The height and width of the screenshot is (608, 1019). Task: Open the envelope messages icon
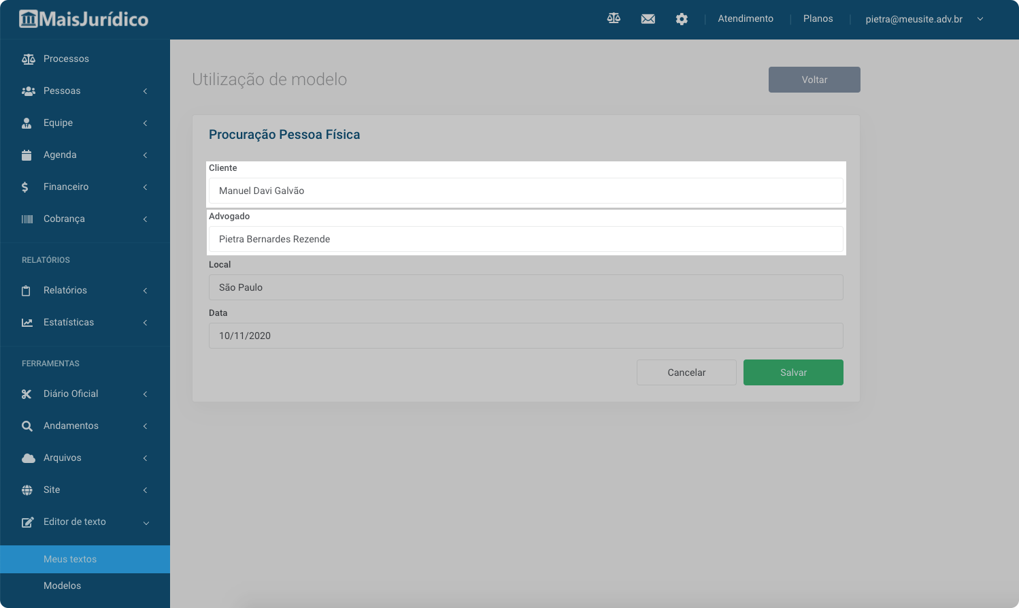[648, 19]
